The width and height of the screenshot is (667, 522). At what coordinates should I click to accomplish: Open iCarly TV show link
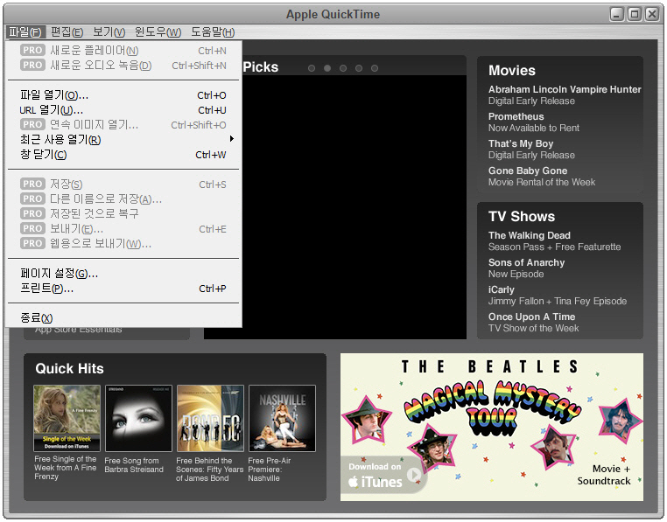pyautogui.click(x=501, y=290)
